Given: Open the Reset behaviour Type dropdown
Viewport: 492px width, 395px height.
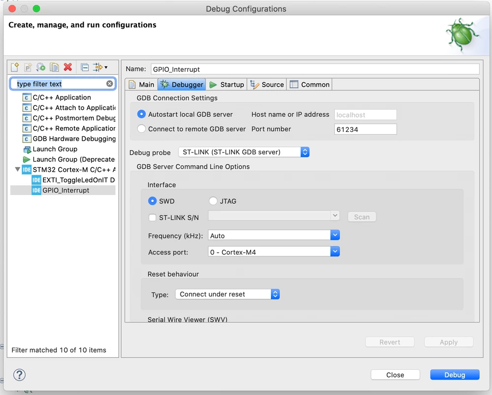Looking at the screenshot, I should [228, 295].
